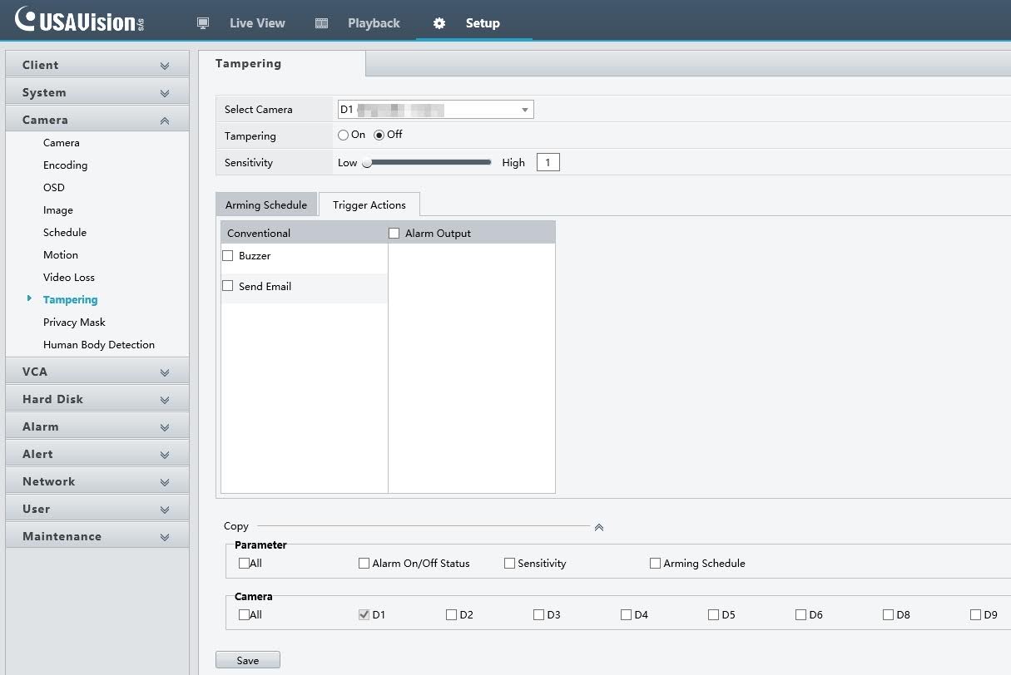Open the Privacy Mask page
This screenshot has width=1011, height=675.
coord(74,323)
